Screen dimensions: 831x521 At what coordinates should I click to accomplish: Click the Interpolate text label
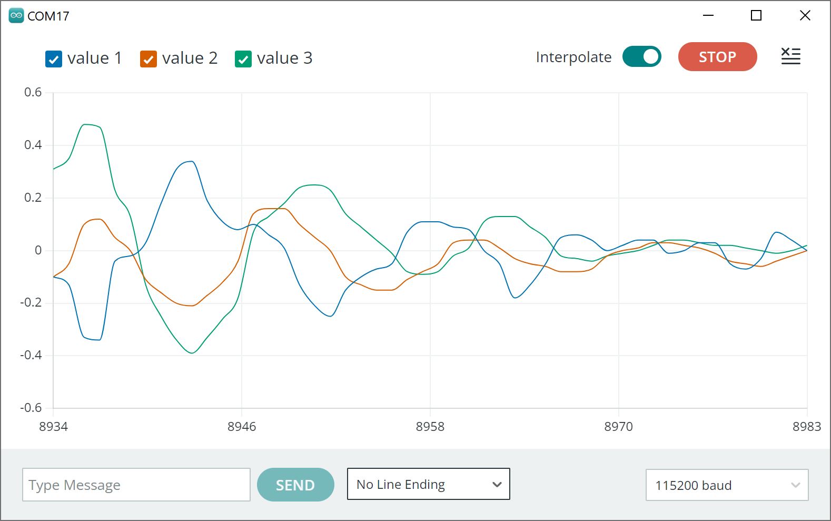click(573, 57)
